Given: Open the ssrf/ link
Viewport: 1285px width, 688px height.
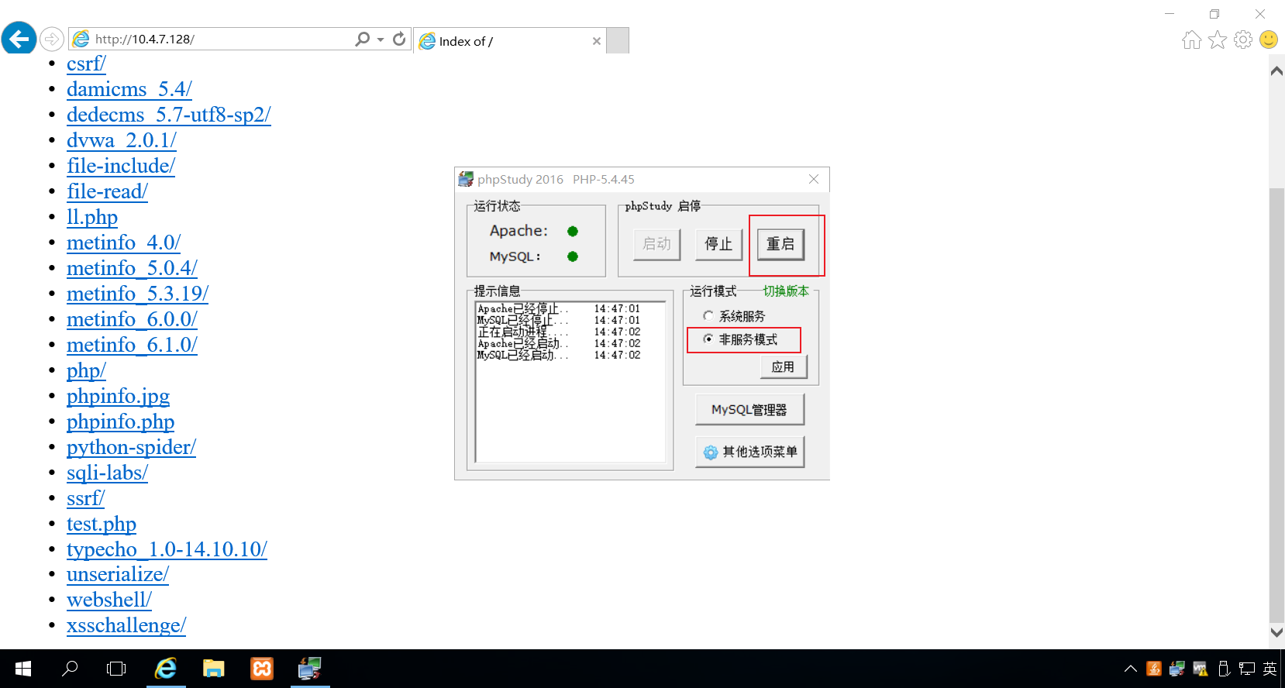Looking at the screenshot, I should (85, 498).
